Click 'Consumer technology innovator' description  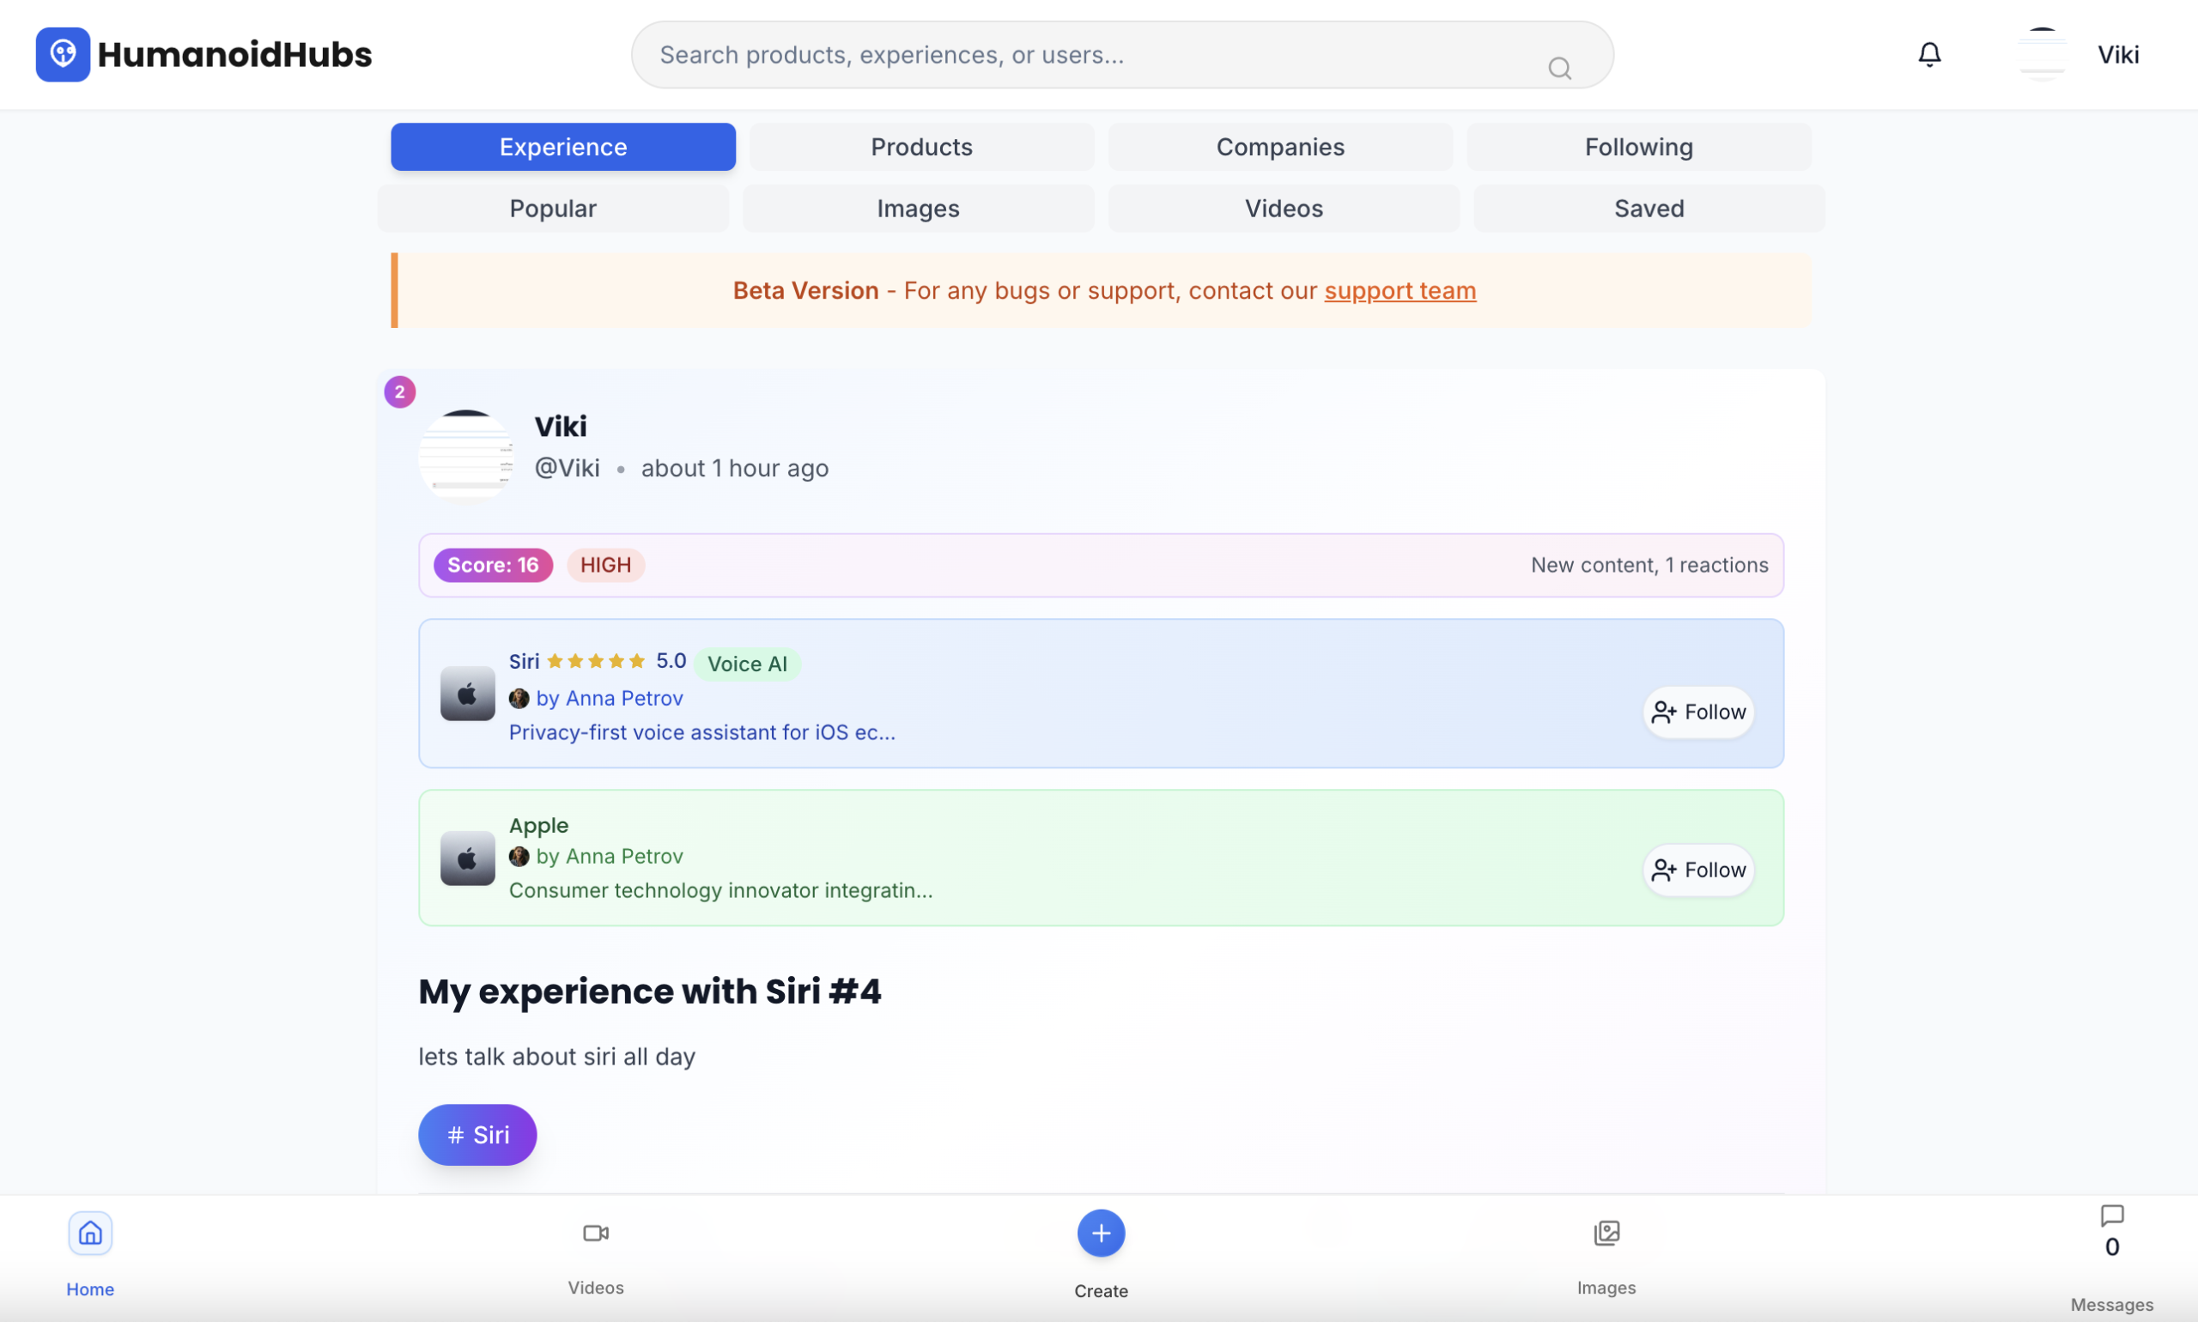tap(720, 890)
